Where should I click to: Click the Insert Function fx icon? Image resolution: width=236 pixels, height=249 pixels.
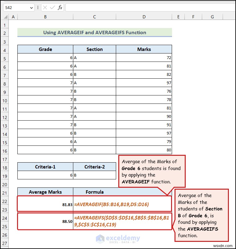60,7
